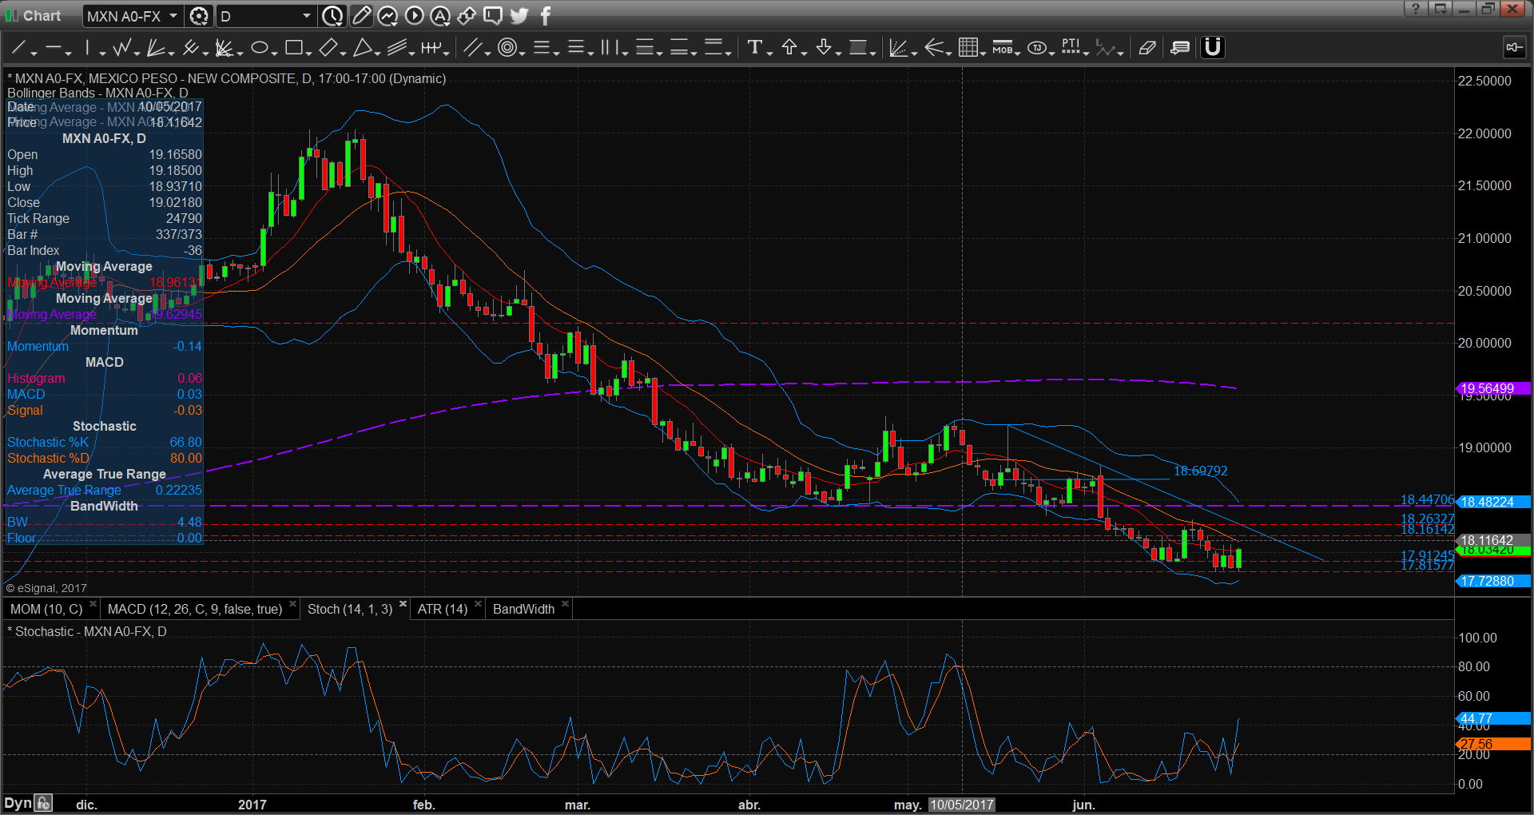Click the help question mark button
The height and width of the screenshot is (815, 1534).
pyautogui.click(x=1415, y=9)
